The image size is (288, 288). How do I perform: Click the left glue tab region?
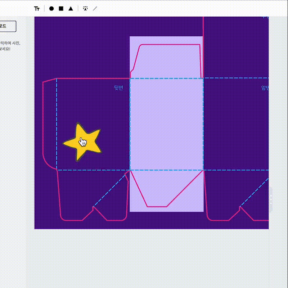[49, 122]
